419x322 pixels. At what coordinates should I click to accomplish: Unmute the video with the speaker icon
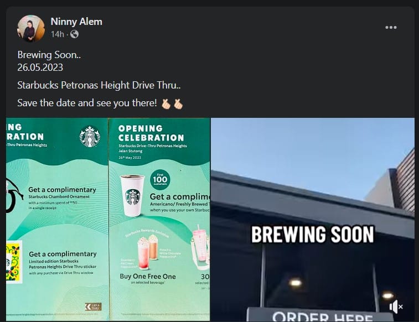click(396, 307)
